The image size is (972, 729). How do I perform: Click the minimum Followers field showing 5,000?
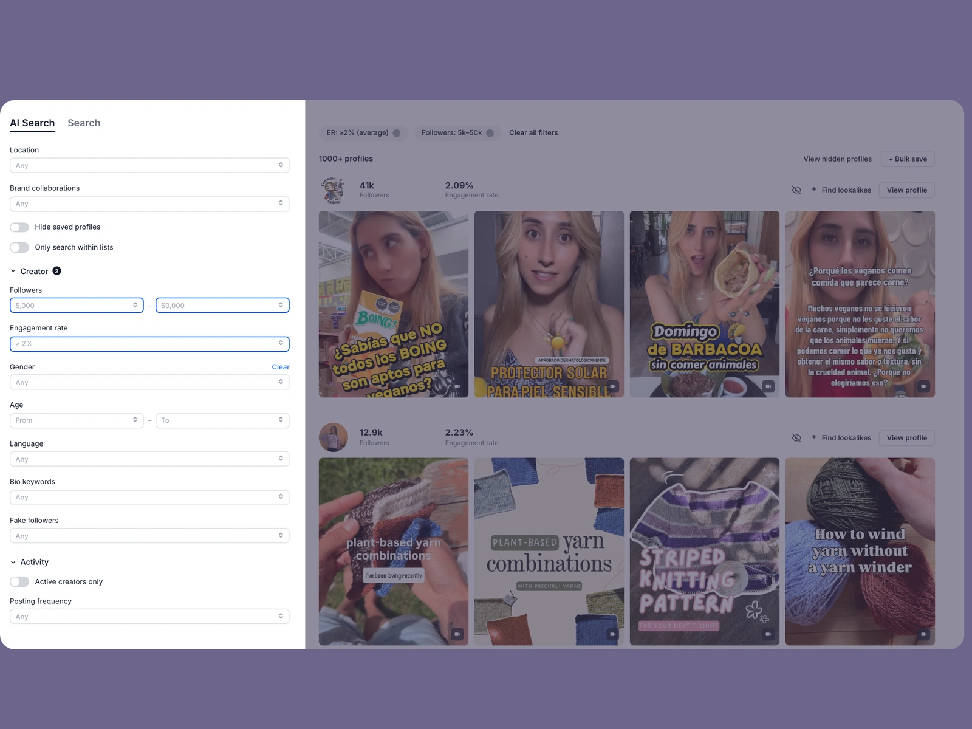point(77,305)
